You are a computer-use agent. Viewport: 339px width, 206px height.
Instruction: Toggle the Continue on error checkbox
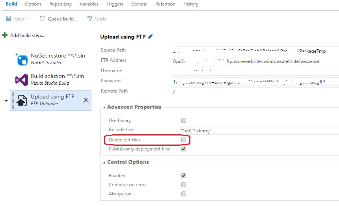(183, 185)
